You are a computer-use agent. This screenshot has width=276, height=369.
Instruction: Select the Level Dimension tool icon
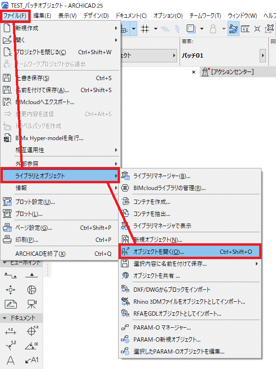(x=33, y=331)
